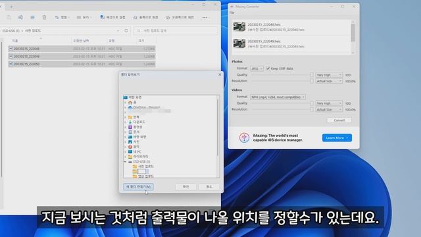421x237 pixels.
Task: Open the Videos Format M4V dropdown
Action: tap(278, 97)
